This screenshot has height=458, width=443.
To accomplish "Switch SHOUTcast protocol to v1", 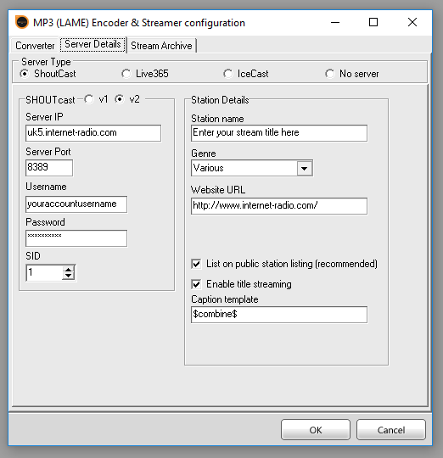I will point(89,99).
